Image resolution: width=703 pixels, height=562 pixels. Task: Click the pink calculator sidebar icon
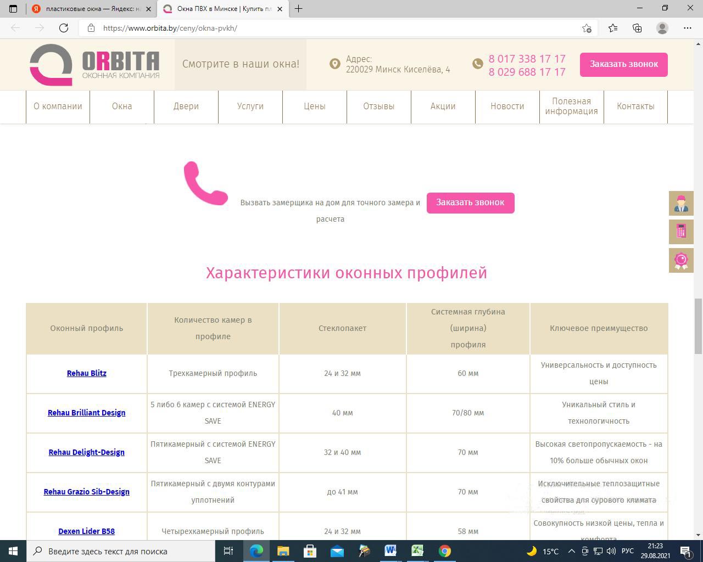coord(681,232)
